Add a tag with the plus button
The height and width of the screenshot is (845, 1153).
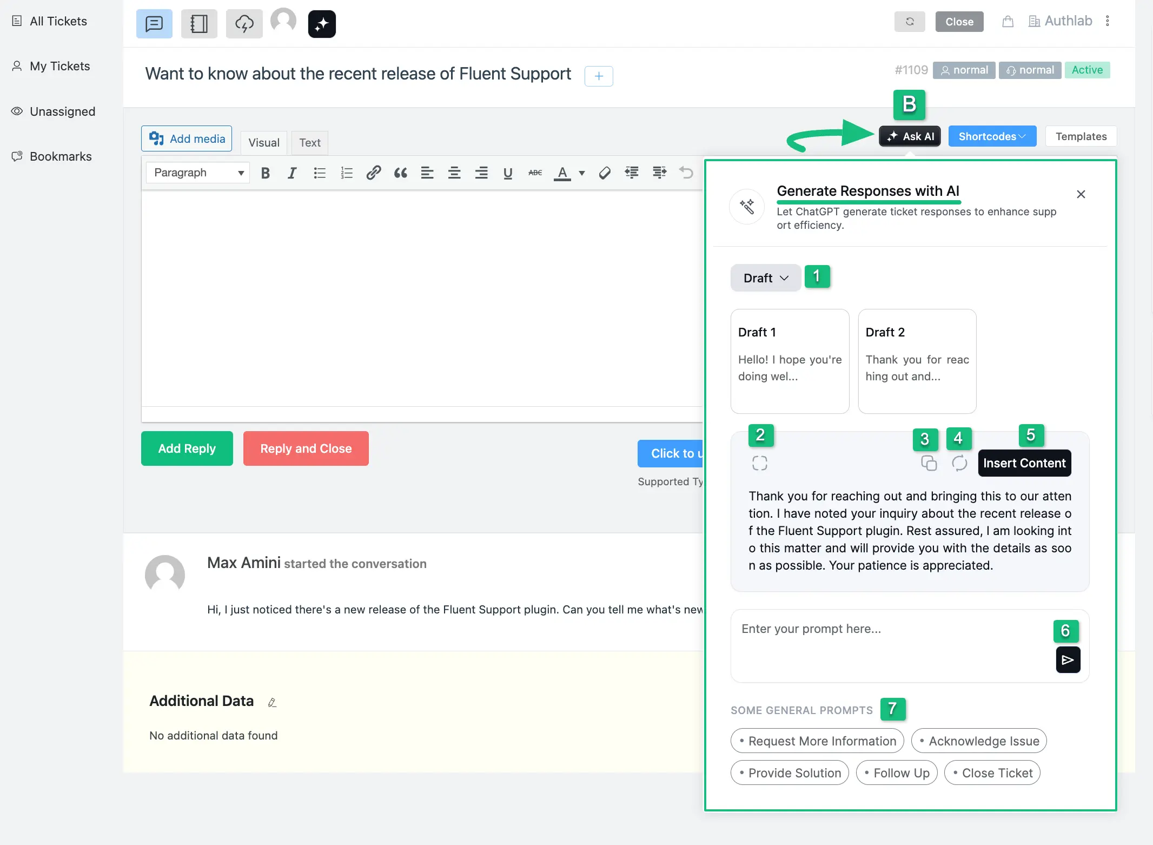click(599, 76)
